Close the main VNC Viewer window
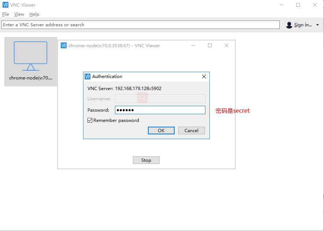This screenshot has height=231, width=324. [x=315, y=5]
